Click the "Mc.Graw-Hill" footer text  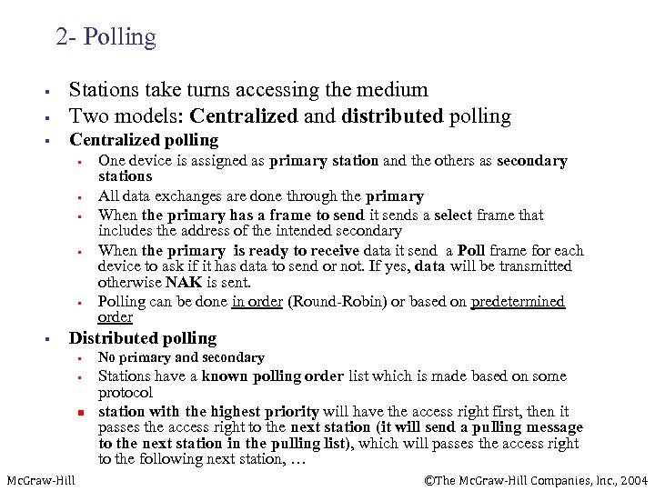(x=41, y=479)
